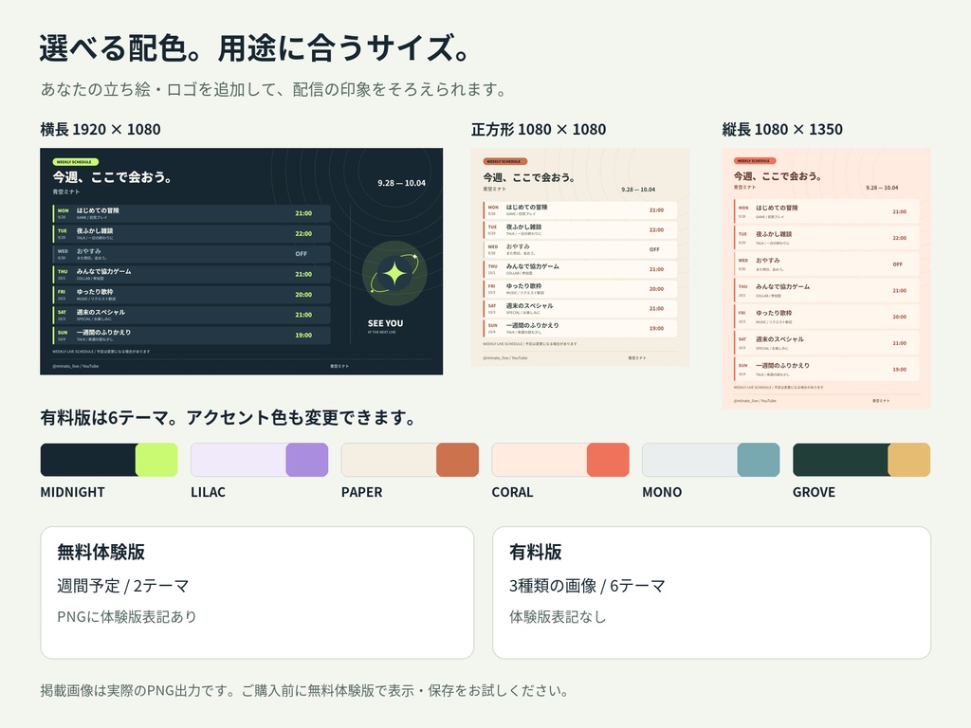
Task: Open the portrait 1080 × 1350 schedule preview
Action: 826,278
